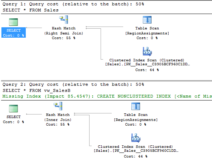This screenshot has width=212, height=164.
Task: Click the Missing Index suggestion text
Action: 107,96
